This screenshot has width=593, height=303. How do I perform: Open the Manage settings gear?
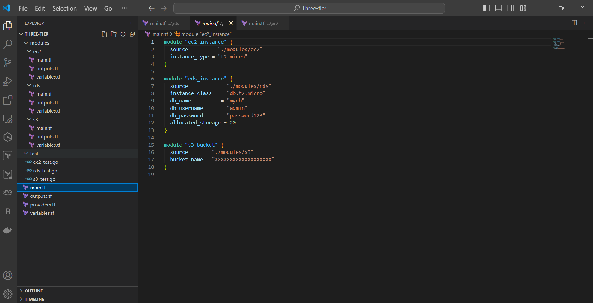tap(8, 293)
